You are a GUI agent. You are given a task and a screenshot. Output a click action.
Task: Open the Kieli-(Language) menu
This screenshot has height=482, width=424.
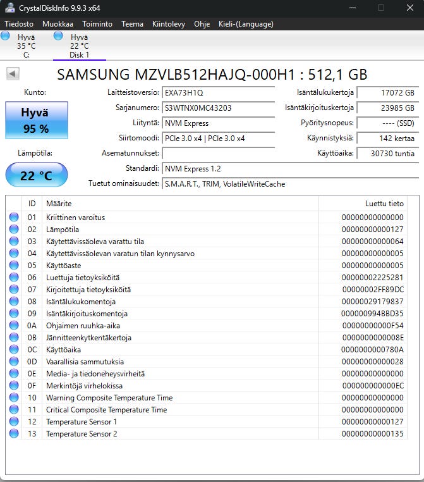pos(246,24)
